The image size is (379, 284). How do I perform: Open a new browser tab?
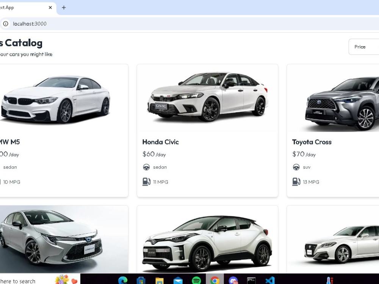point(64,8)
